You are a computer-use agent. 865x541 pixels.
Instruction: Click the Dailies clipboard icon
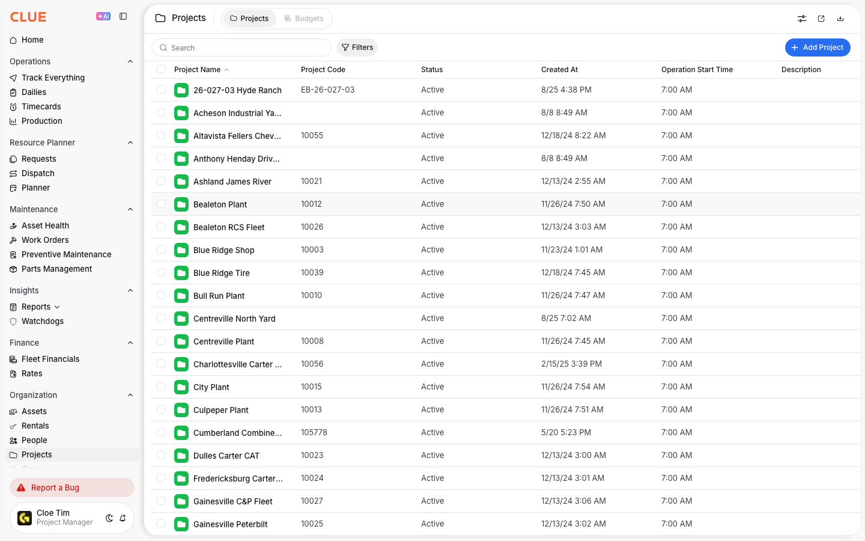13,93
